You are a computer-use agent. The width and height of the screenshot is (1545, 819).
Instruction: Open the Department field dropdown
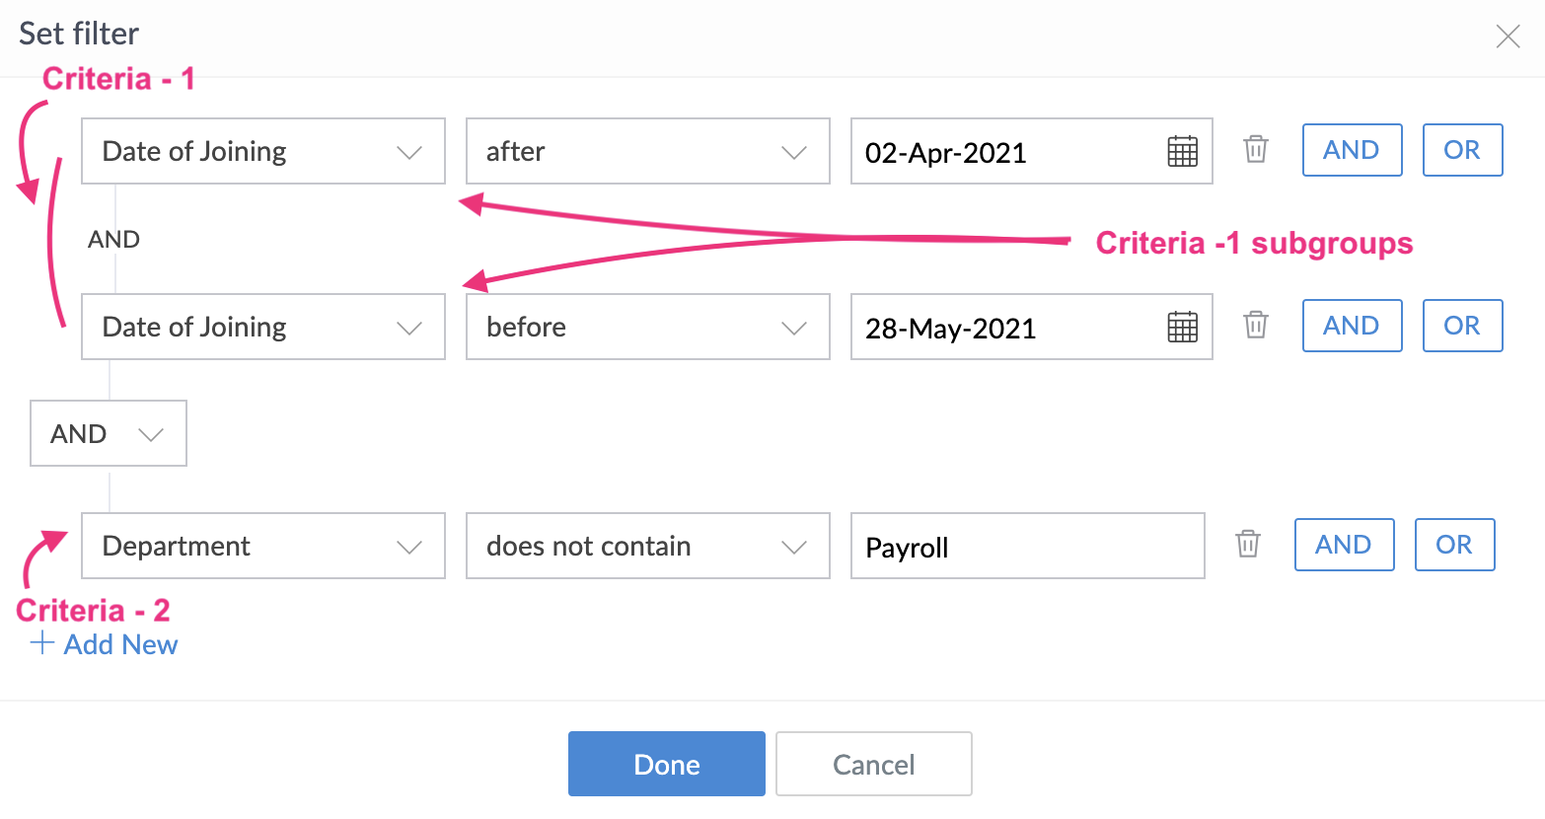pyautogui.click(x=262, y=547)
